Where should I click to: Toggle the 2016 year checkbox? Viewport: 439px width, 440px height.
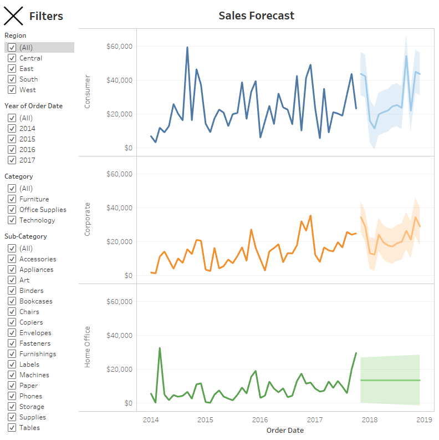point(12,150)
